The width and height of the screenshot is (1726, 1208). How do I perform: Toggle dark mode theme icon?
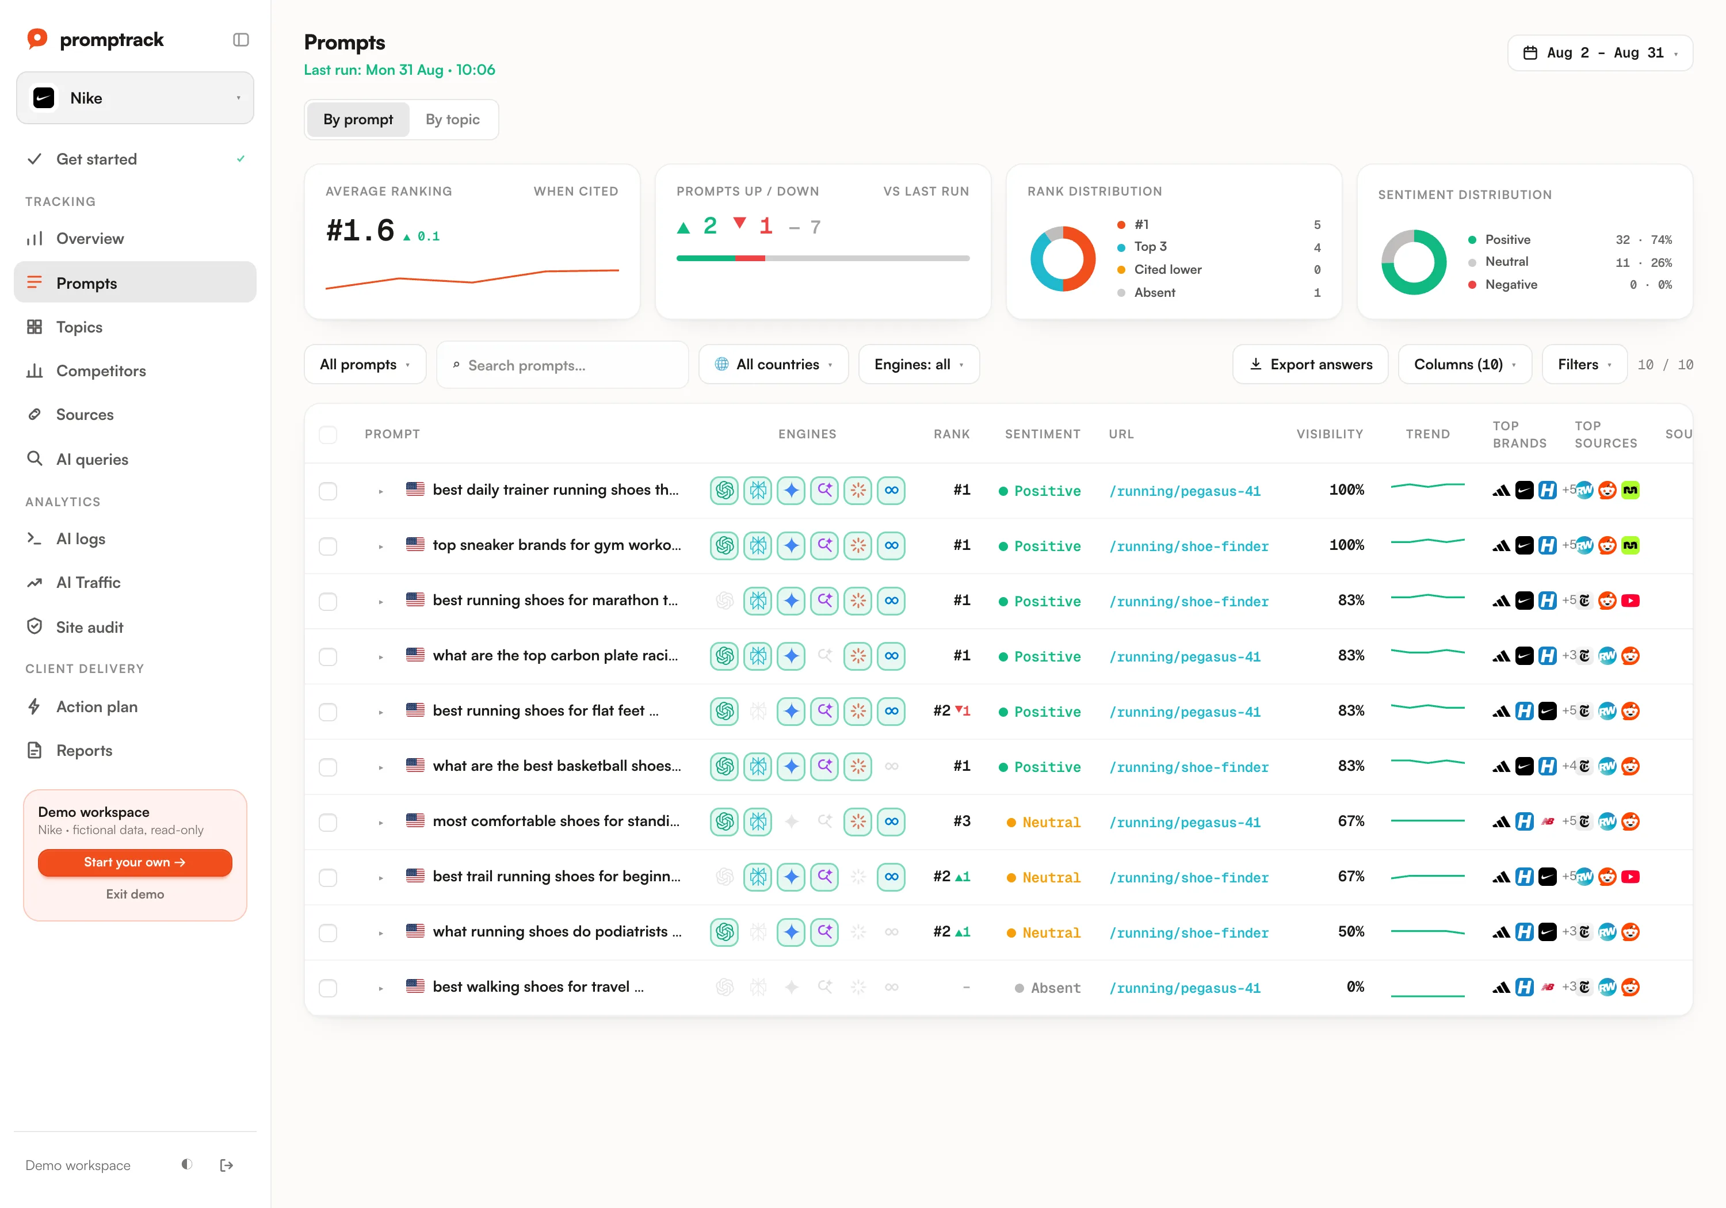pyautogui.click(x=186, y=1164)
